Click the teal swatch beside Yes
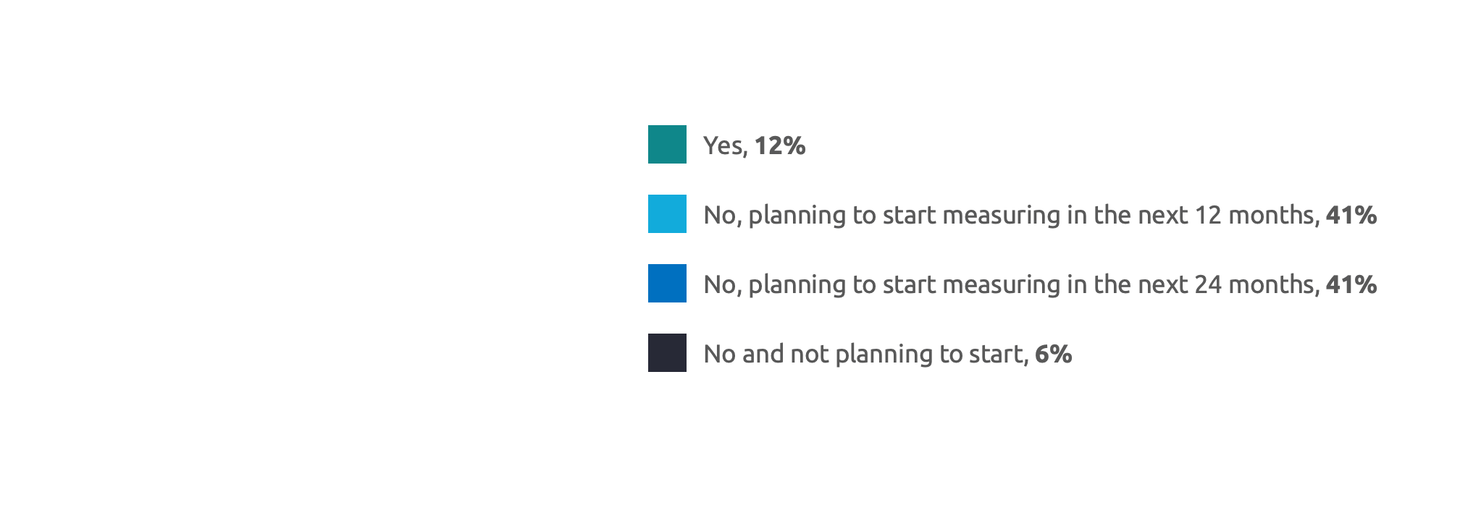The width and height of the screenshot is (1460, 521). point(667,144)
